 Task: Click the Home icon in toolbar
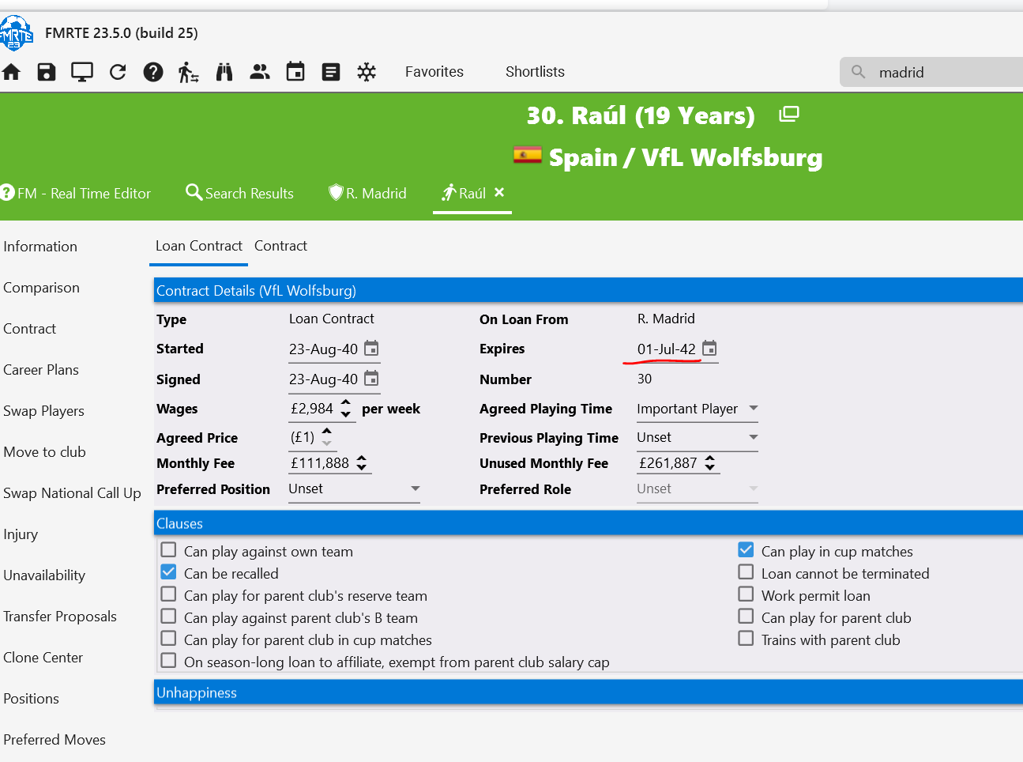click(x=11, y=72)
